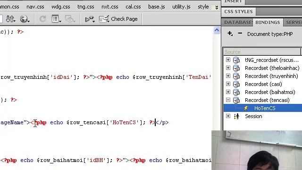
Task: Click the Visual aids eye icon
Action: click(70, 19)
